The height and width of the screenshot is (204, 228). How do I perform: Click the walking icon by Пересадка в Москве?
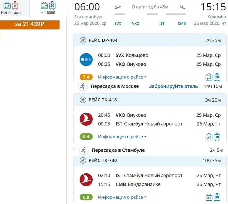point(83,86)
